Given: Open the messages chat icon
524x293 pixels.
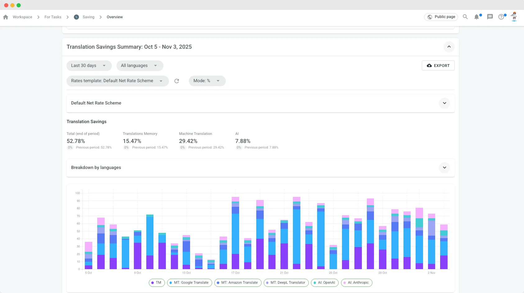Looking at the screenshot, I should (490, 17).
